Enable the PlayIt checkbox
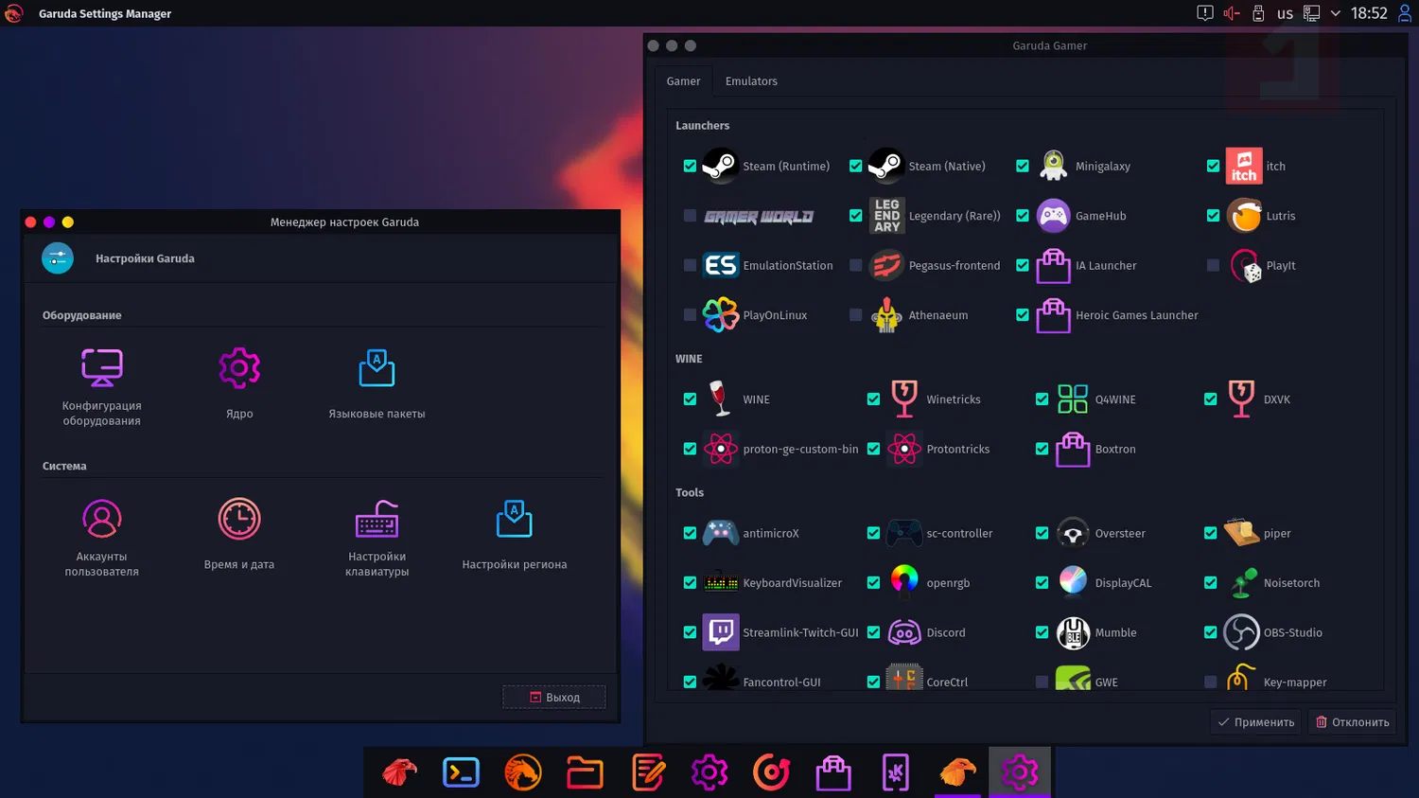 [x=1213, y=265]
